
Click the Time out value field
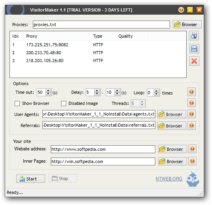41,92
